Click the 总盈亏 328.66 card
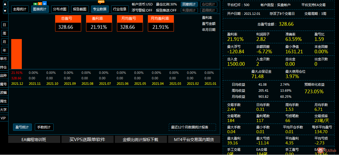The height and width of the screenshot is (155, 339). tap(68, 23)
